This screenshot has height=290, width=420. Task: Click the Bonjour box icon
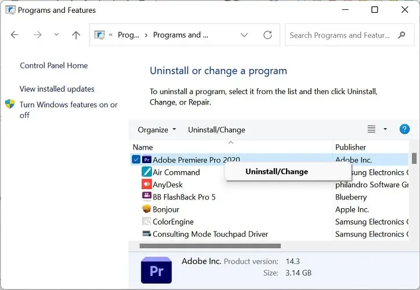pyautogui.click(x=147, y=209)
